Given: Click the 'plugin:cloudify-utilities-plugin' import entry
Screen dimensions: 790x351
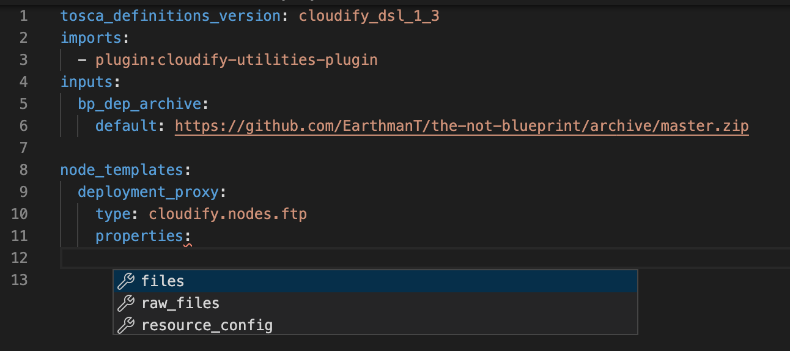Looking at the screenshot, I should [x=236, y=60].
